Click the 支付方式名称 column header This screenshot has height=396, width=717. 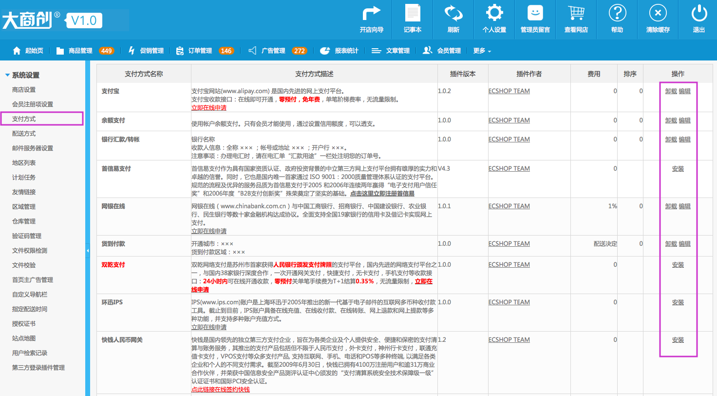coord(144,74)
